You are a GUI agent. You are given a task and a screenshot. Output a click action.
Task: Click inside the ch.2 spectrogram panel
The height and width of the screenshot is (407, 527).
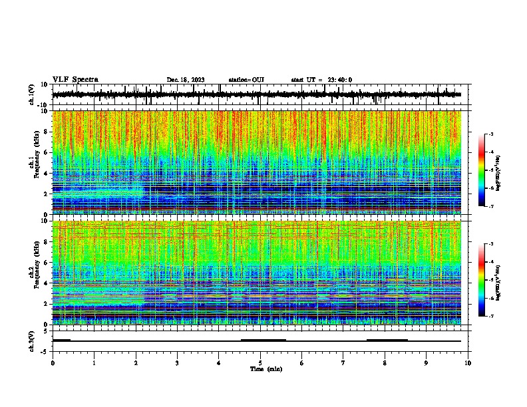tap(256, 273)
